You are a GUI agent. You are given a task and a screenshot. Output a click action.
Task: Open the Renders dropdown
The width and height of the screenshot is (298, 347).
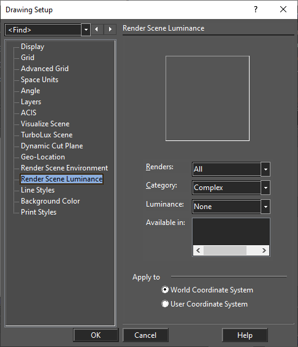pos(266,169)
